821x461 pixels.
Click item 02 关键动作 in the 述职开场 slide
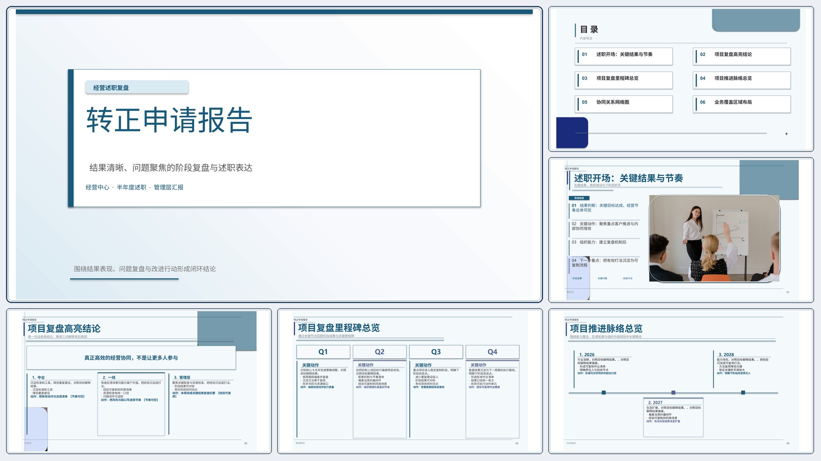[605, 226]
